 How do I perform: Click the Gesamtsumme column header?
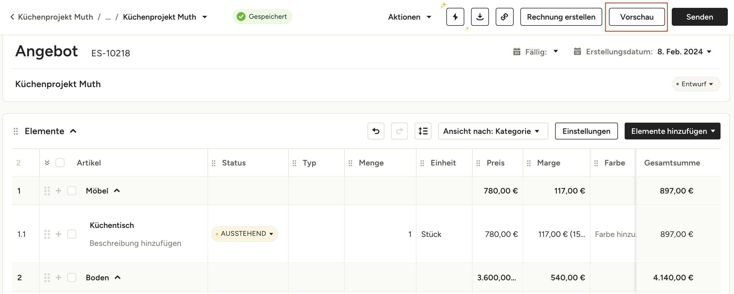(x=672, y=163)
